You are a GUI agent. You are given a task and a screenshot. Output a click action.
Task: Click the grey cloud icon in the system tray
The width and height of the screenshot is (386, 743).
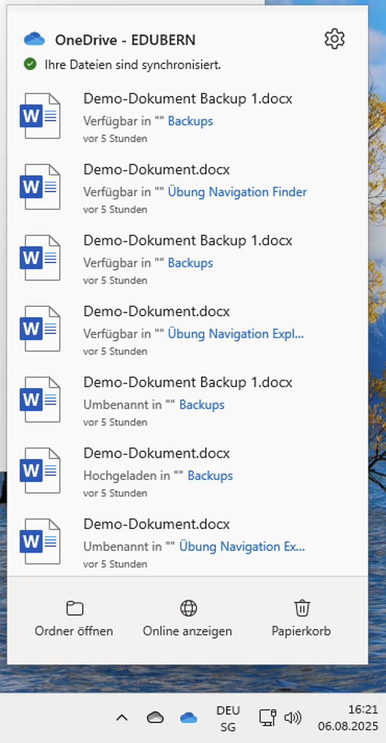pyautogui.click(x=155, y=717)
